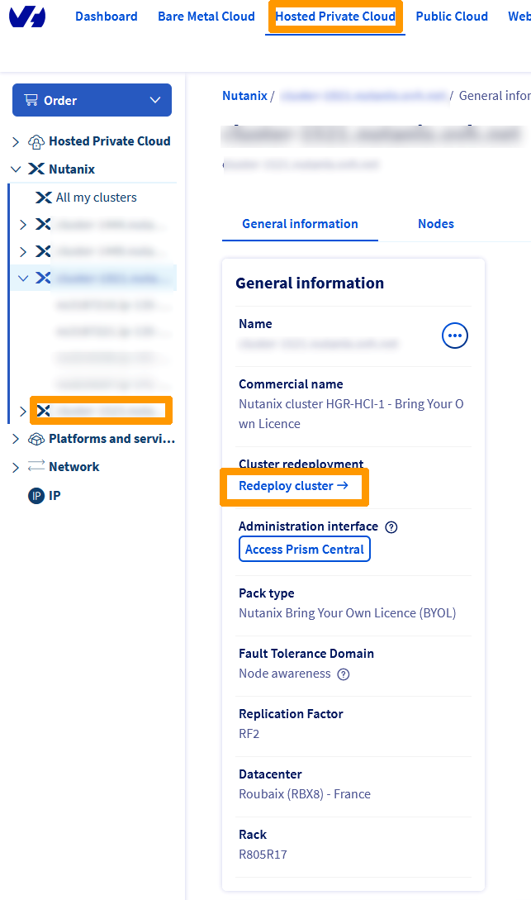Select the Nutanix X icon in sidebar

pos(45,169)
